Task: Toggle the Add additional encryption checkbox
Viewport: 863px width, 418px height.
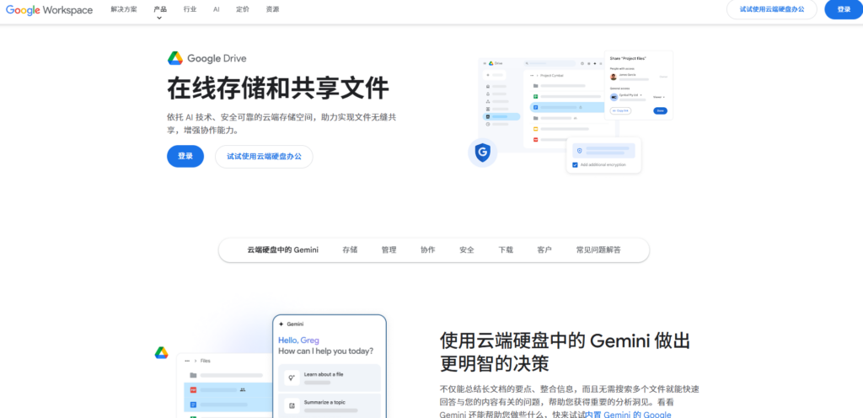Action: 575,164
